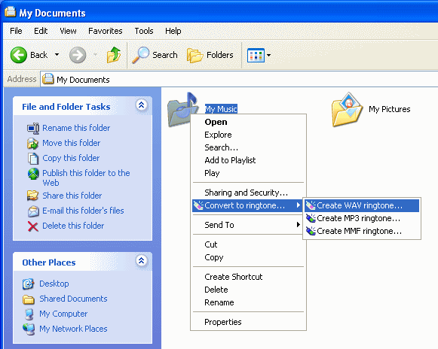This screenshot has width=438, height=349.
Task: Open the Edit menu
Action: tap(41, 31)
